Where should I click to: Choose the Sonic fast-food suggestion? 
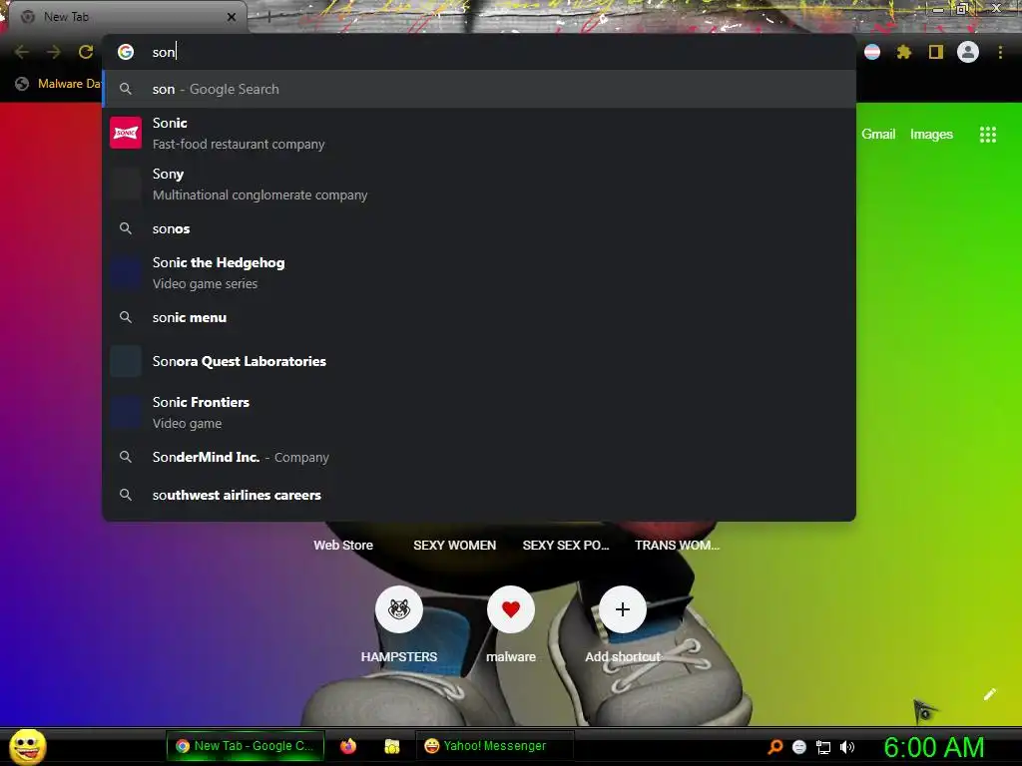479,133
